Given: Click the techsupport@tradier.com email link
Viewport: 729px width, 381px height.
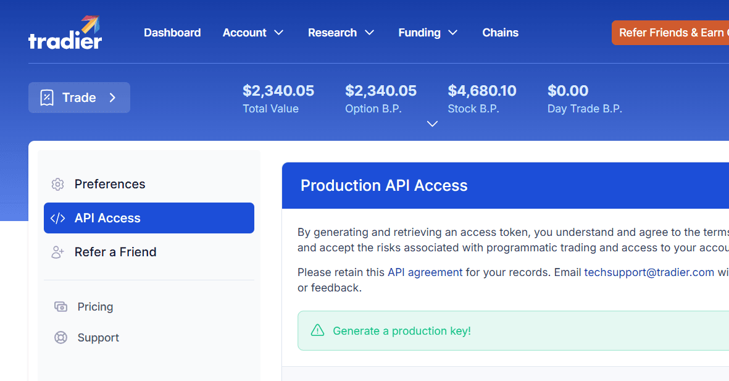Looking at the screenshot, I should [x=649, y=272].
